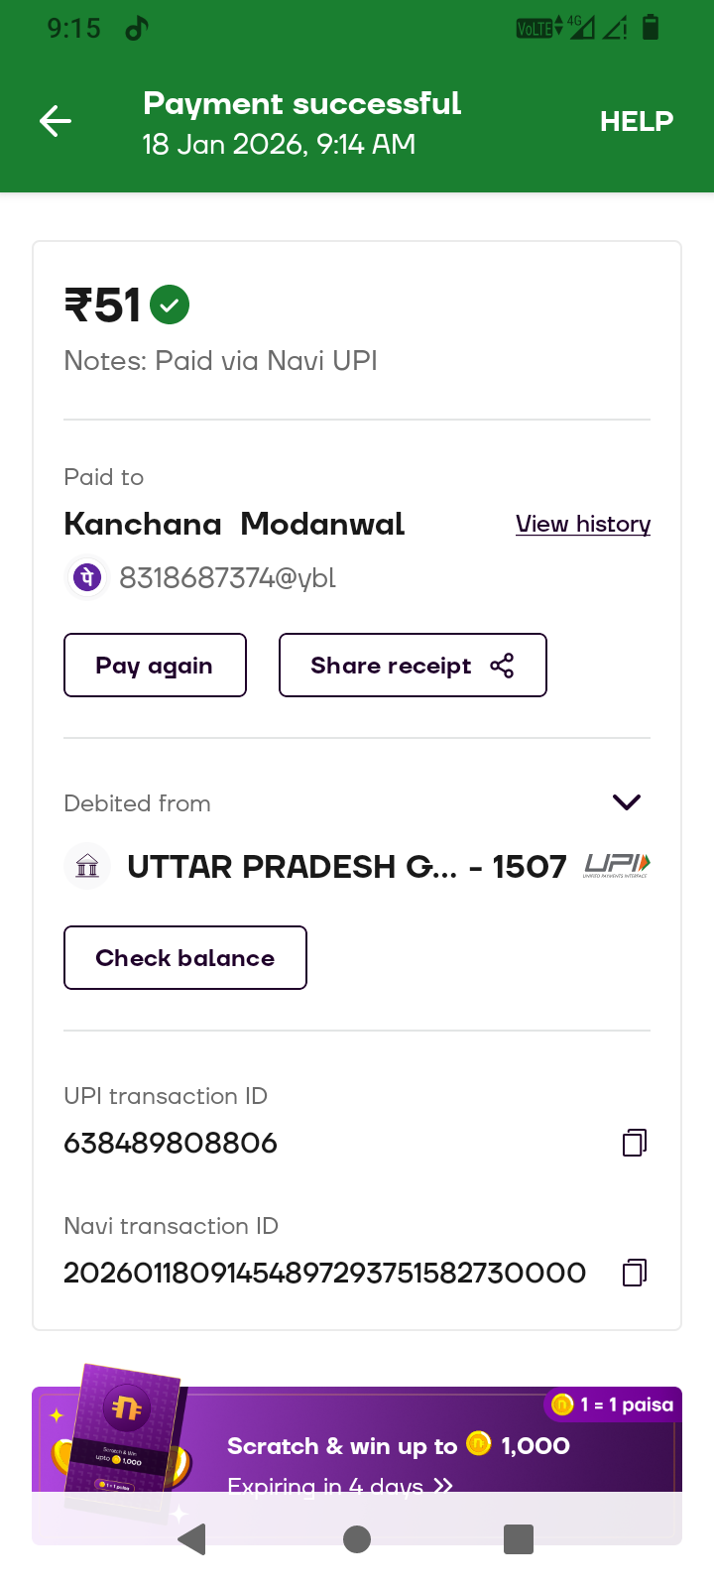
Task: Tap the Share receipt button
Action: tap(413, 666)
